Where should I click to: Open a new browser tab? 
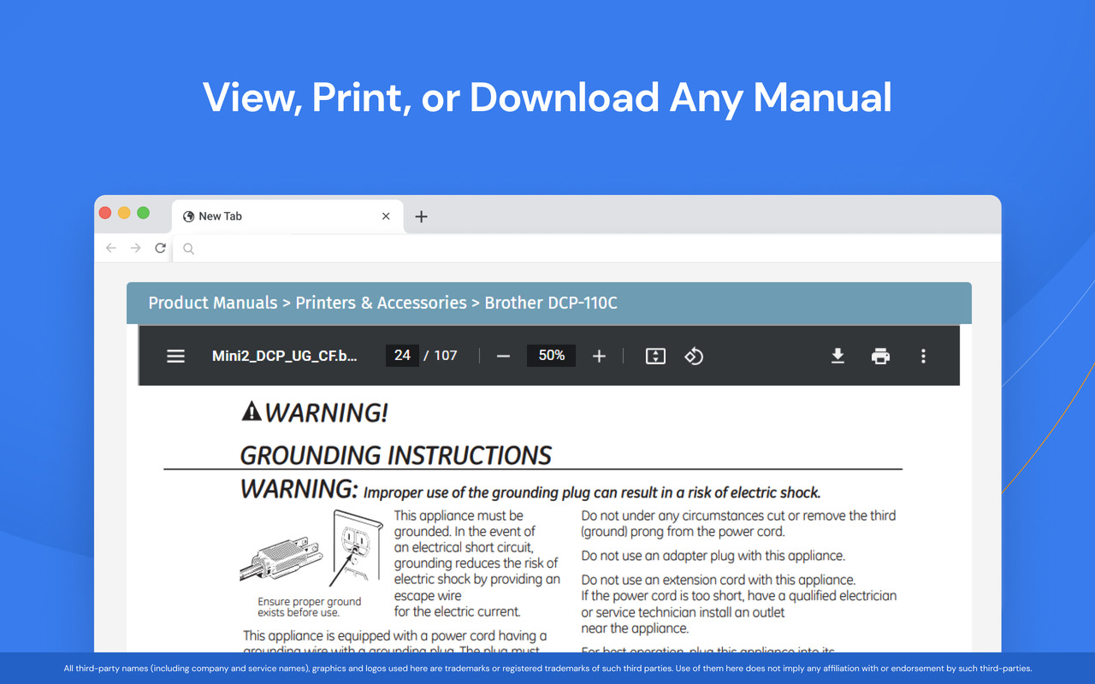(x=421, y=216)
